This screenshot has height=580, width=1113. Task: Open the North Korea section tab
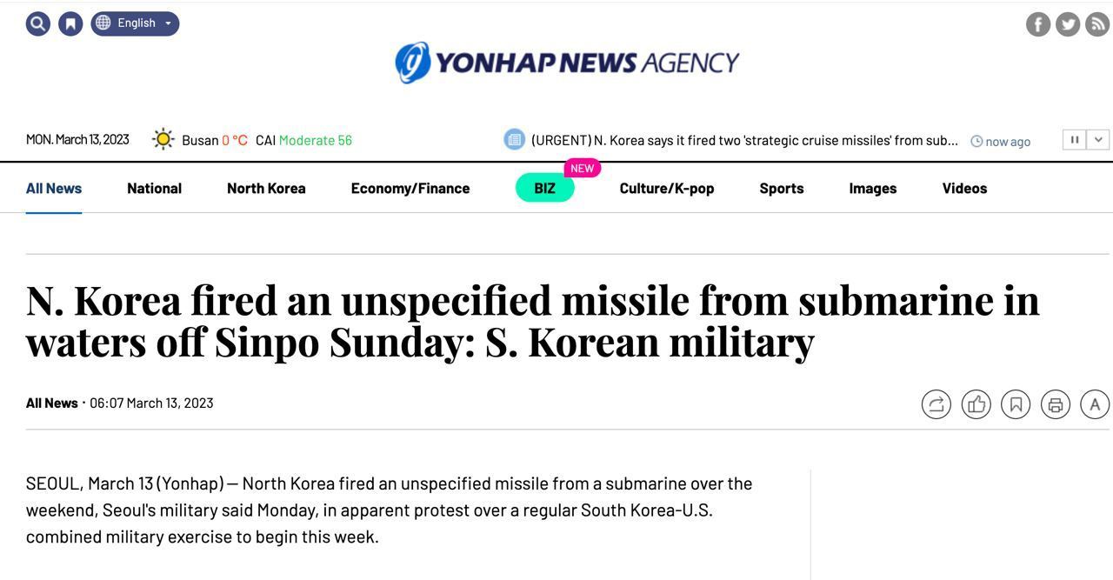(266, 188)
